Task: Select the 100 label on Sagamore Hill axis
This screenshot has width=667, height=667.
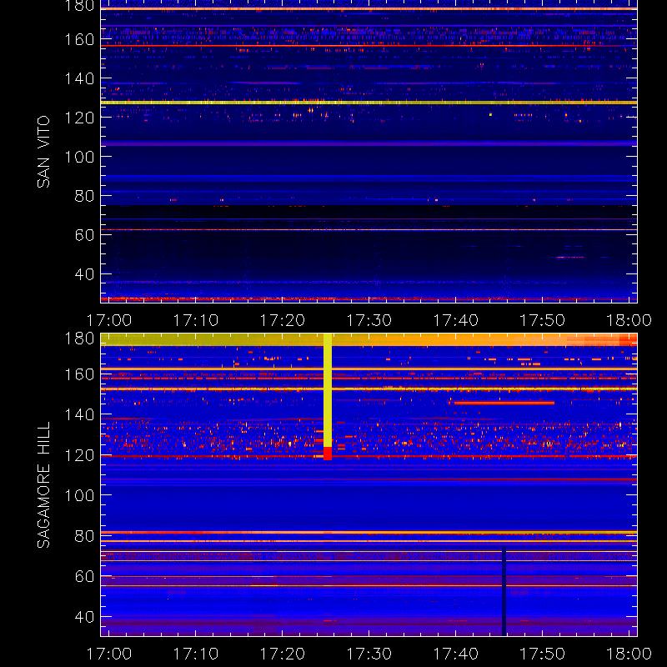Action: point(79,495)
